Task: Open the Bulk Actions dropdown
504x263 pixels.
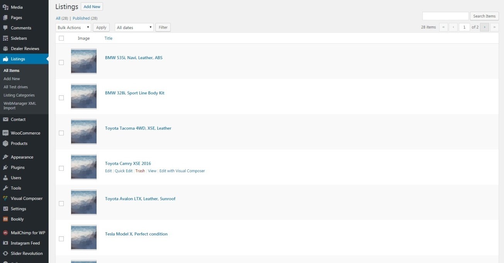Action: pos(73,27)
